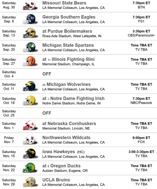157x189 pixels.
Task: Click the Iowa Hawkeyes helmet icon
Action: tap(29, 154)
